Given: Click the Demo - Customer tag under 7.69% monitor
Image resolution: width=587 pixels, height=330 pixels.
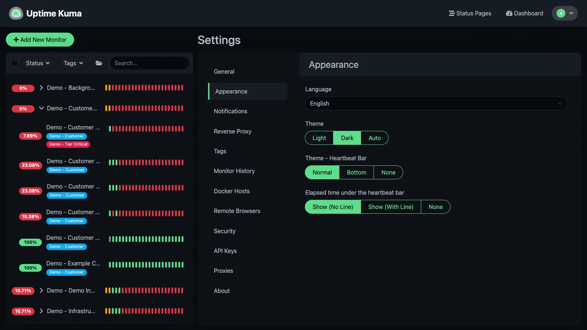Looking at the screenshot, I should click(x=66, y=136).
